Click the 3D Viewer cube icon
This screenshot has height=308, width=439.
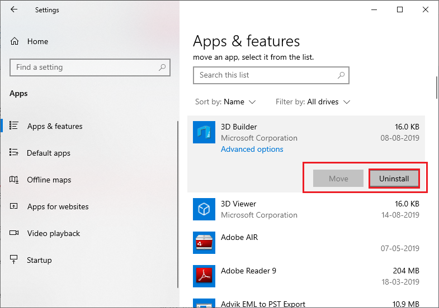tap(204, 209)
